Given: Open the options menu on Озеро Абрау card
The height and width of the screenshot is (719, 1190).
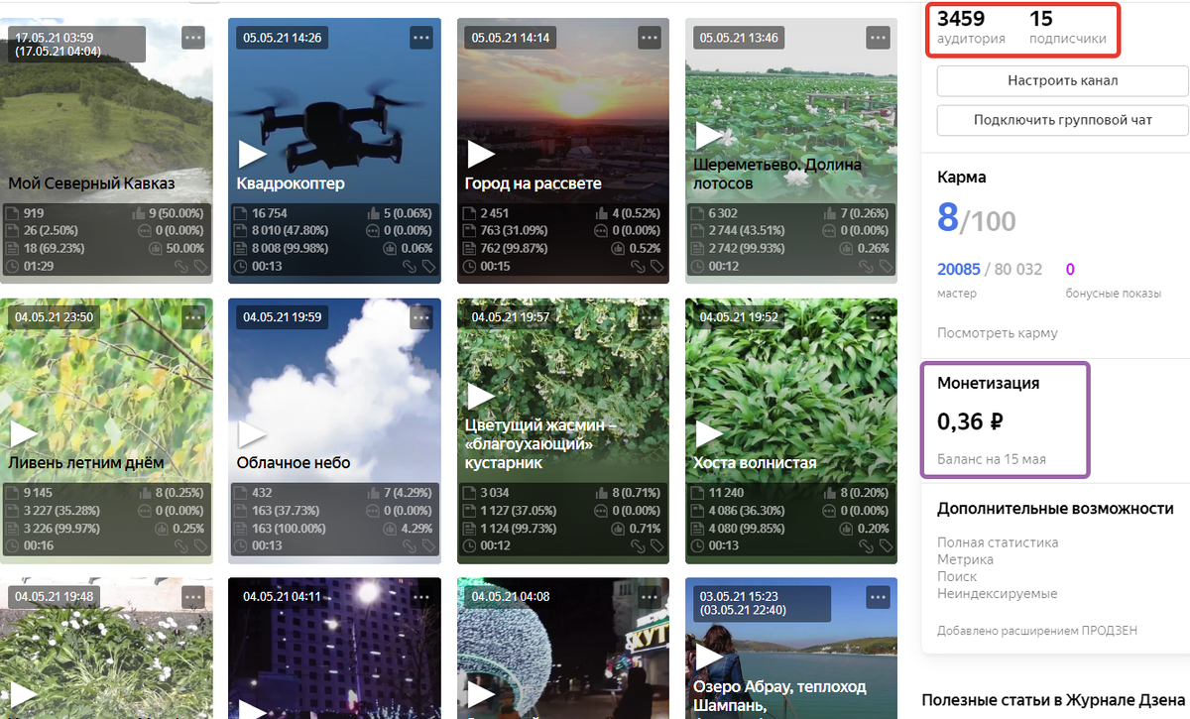Looking at the screenshot, I should coord(878,597).
